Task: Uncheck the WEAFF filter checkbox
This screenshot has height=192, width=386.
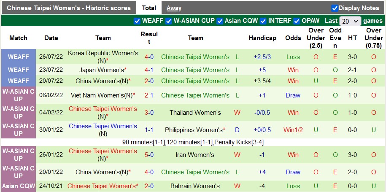Action: coord(137,21)
